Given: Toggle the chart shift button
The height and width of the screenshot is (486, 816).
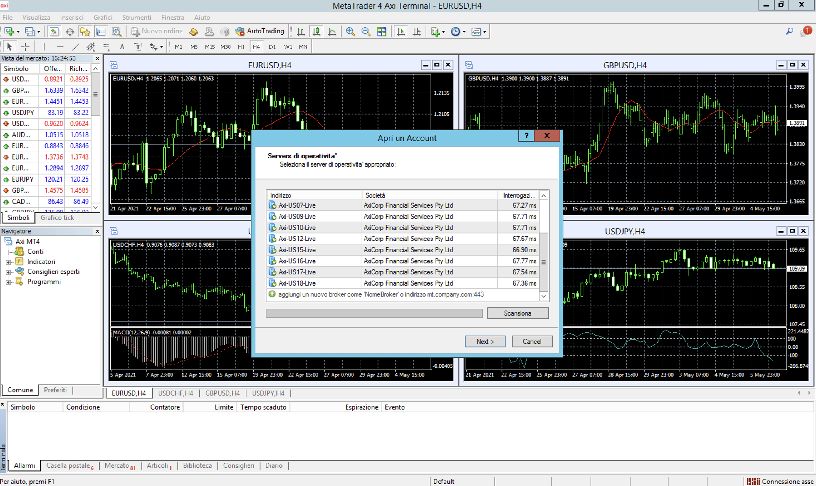Looking at the screenshot, I should click(x=417, y=31).
